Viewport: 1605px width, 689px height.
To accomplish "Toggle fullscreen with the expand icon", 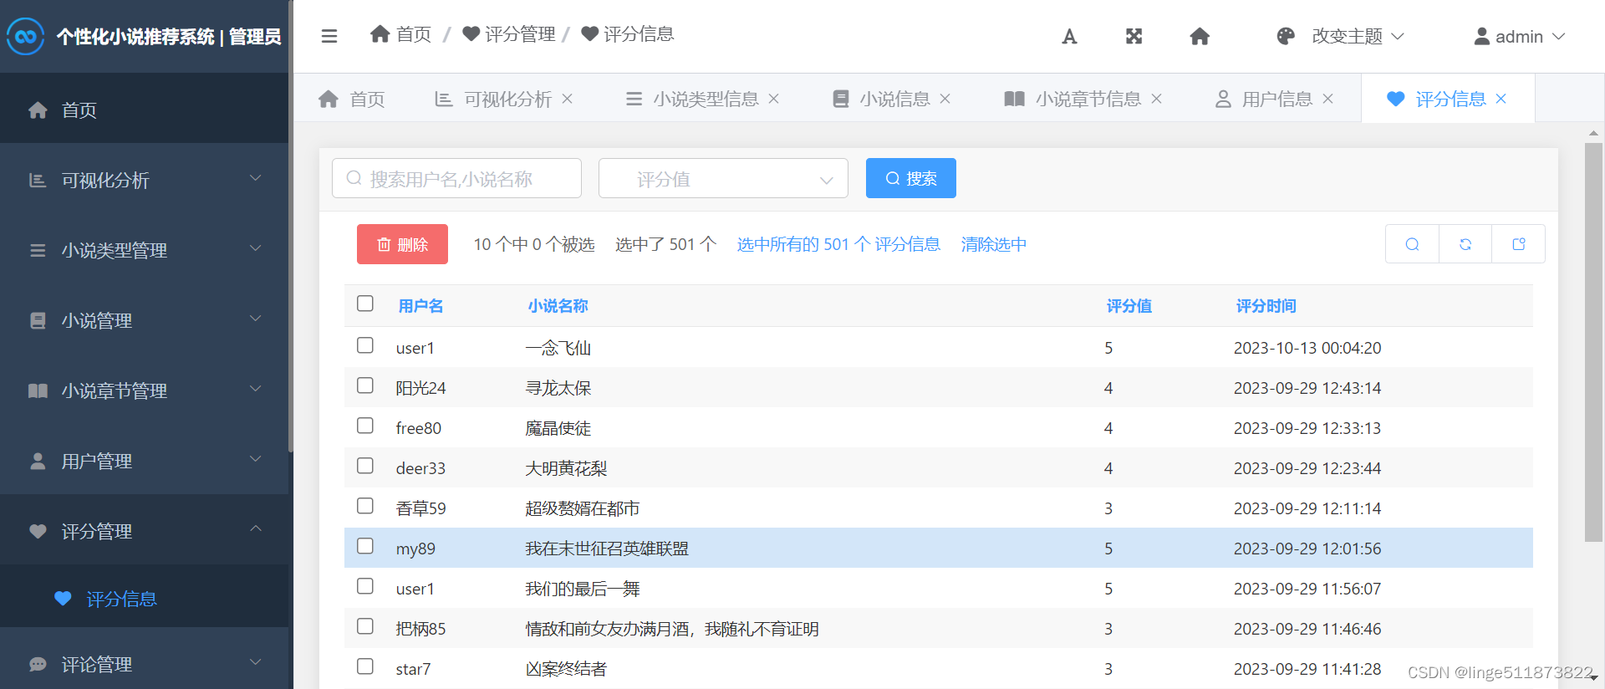I will click(x=1134, y=36).
